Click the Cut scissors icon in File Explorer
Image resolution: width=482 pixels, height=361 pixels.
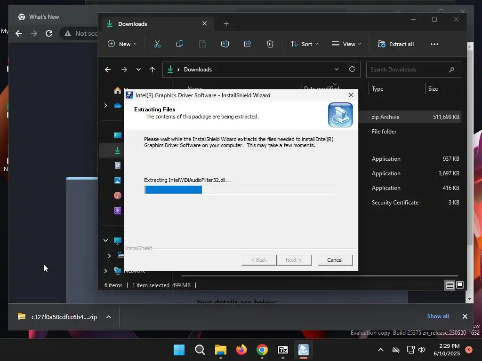157,44
